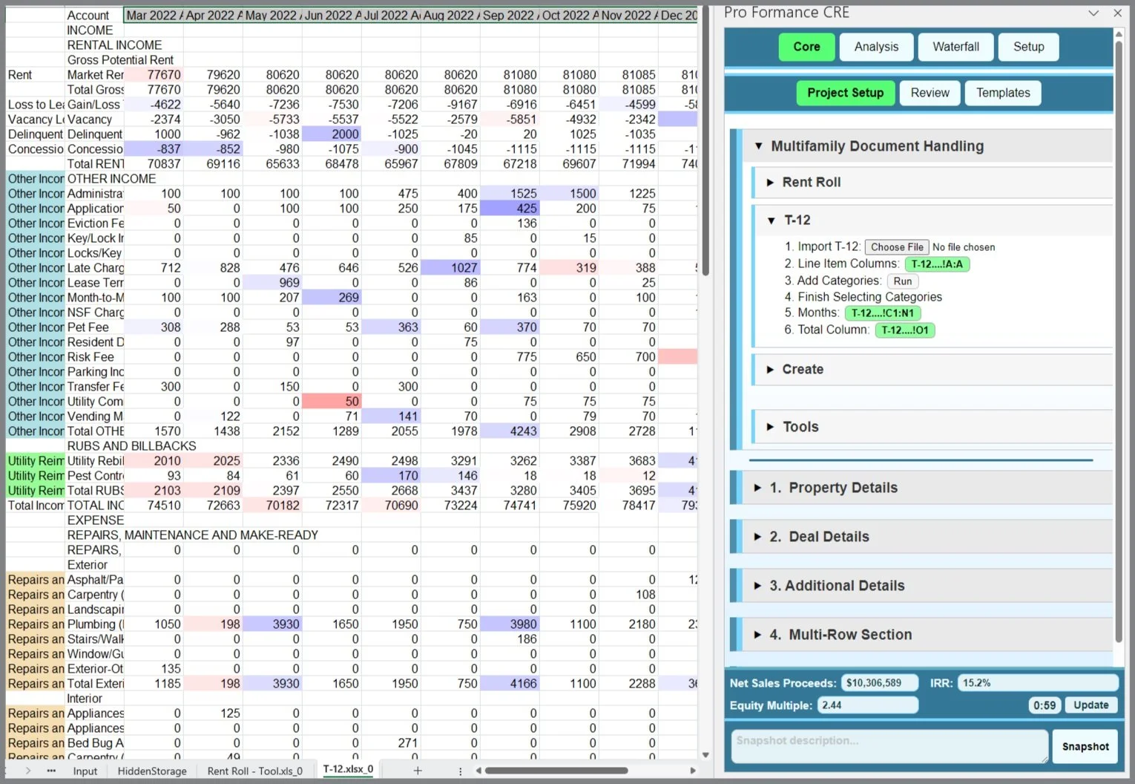Select the Setup tab
Viewport: 1135px width, 784px height.
(1028, 46)
